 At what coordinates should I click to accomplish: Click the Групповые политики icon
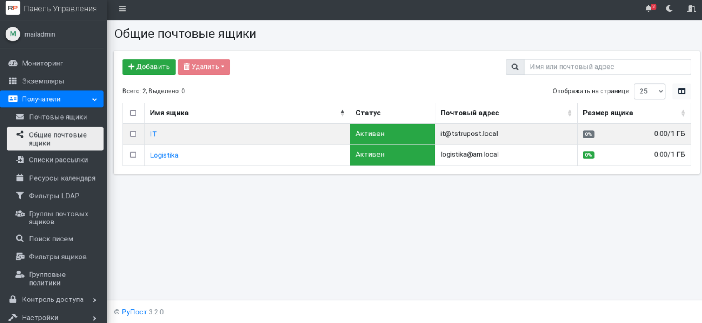20,274
